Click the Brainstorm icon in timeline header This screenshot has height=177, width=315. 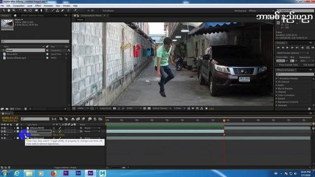[x=90, y=119]
